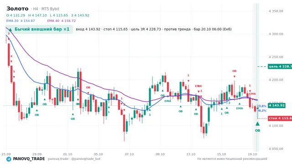Image resolution: width=292 pixels, height=164 pixels.
Task: Click the 4 250.00 price axis label
Action: [276, 57]
